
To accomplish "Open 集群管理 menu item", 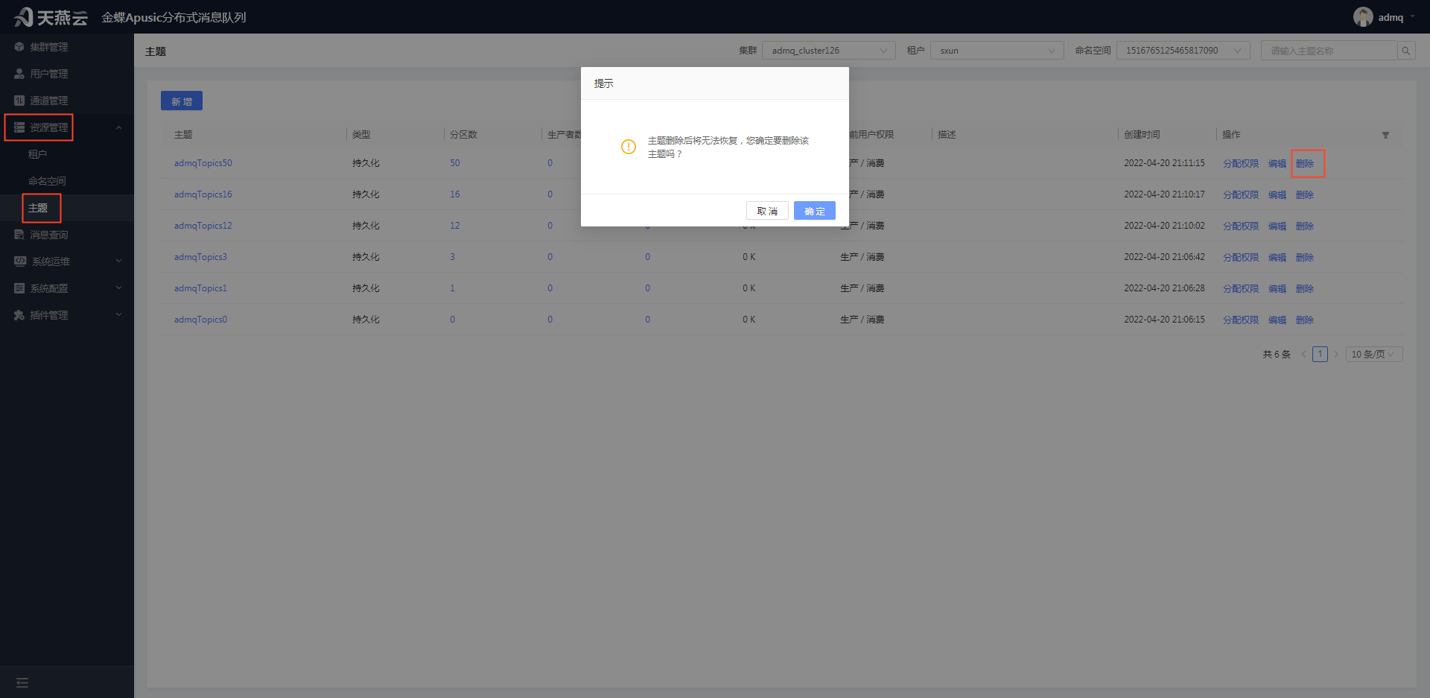I will coord(49,47).
